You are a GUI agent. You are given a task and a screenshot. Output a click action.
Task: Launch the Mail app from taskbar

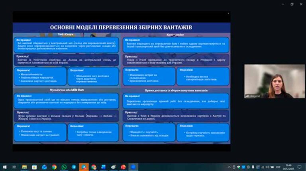[44, 167]
